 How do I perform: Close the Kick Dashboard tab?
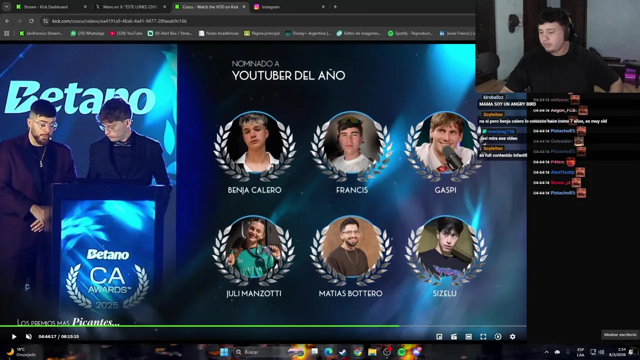[85, 7]
